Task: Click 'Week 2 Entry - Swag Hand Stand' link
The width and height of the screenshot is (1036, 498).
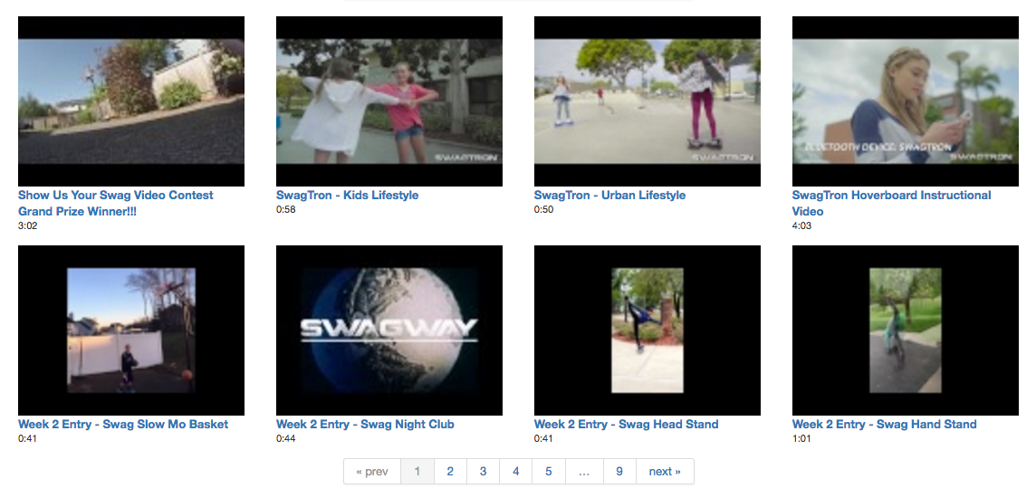Action: pyautogui.click(x=884, y=424)
